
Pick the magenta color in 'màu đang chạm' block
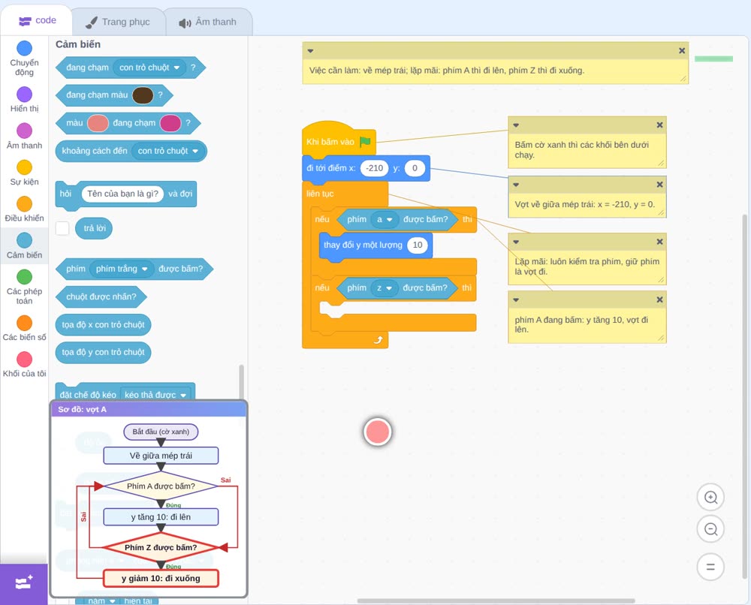tap(170, 123)
